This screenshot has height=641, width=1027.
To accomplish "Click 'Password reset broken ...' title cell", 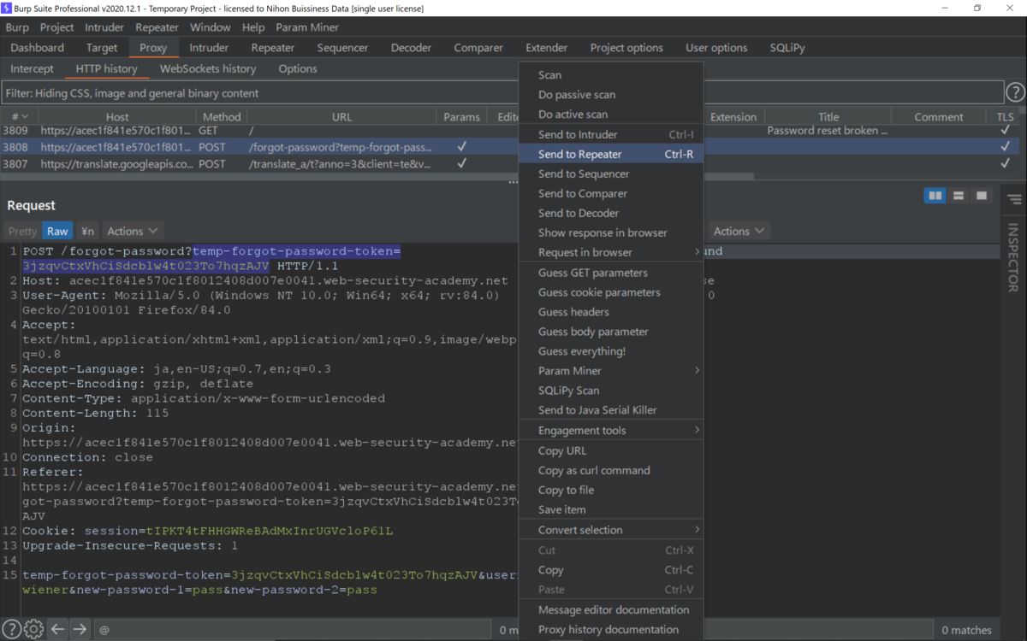I will point(827,131).
